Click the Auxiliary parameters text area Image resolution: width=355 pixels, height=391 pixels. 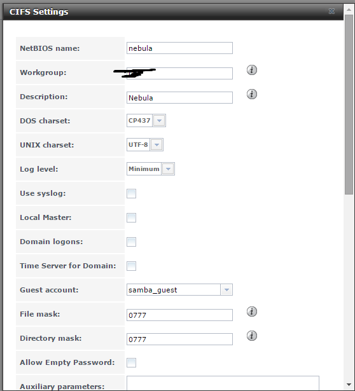pyautogui.click(x=223, y=383)
